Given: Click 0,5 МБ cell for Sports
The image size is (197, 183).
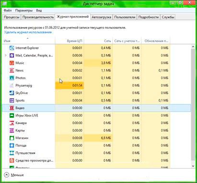Looking at the screenshot, I should click(x=98, y=101).
